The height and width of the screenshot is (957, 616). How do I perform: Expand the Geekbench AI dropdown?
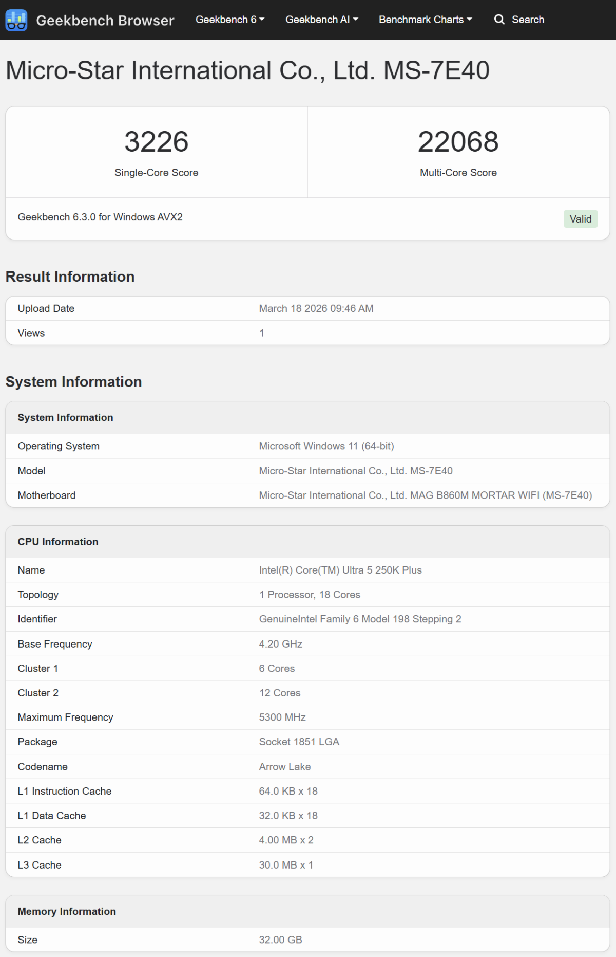coord(321,20)
